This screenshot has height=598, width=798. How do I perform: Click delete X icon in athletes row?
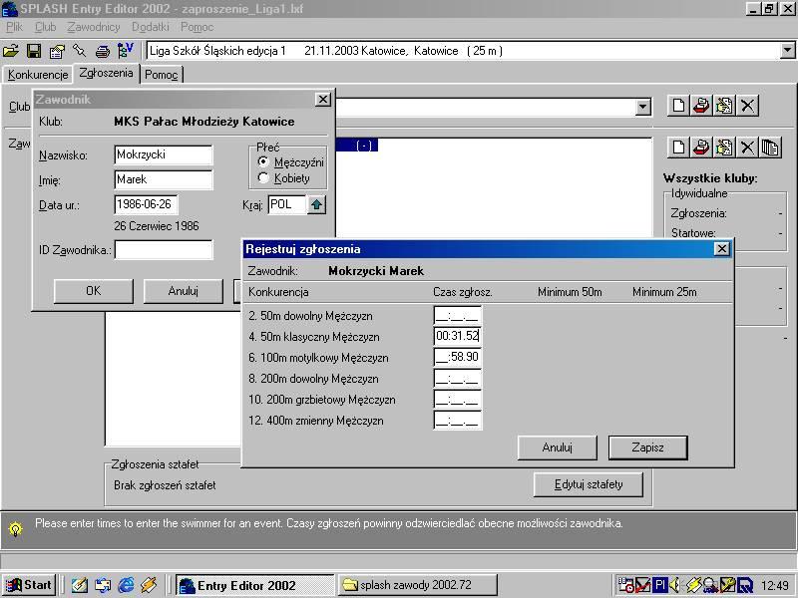pos(747,148)
